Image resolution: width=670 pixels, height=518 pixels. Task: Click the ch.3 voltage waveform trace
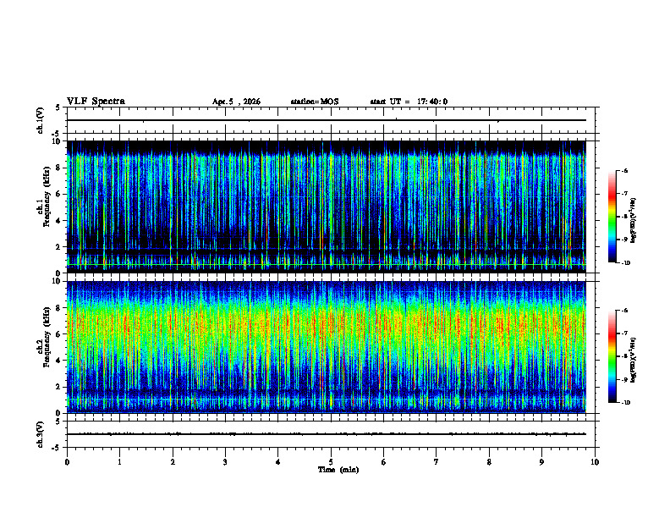[327, 434]
